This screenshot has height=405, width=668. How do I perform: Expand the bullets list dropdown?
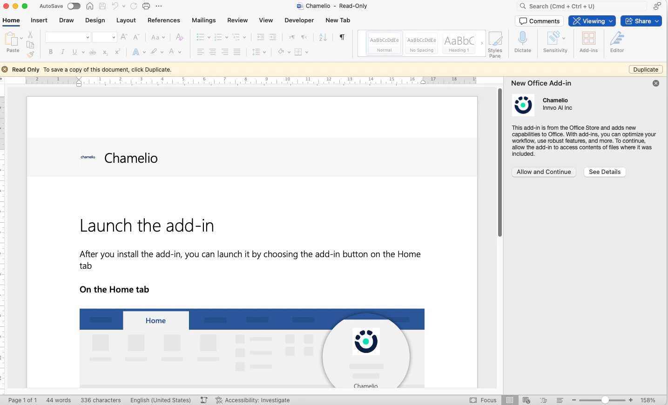[x=209, y=37]
